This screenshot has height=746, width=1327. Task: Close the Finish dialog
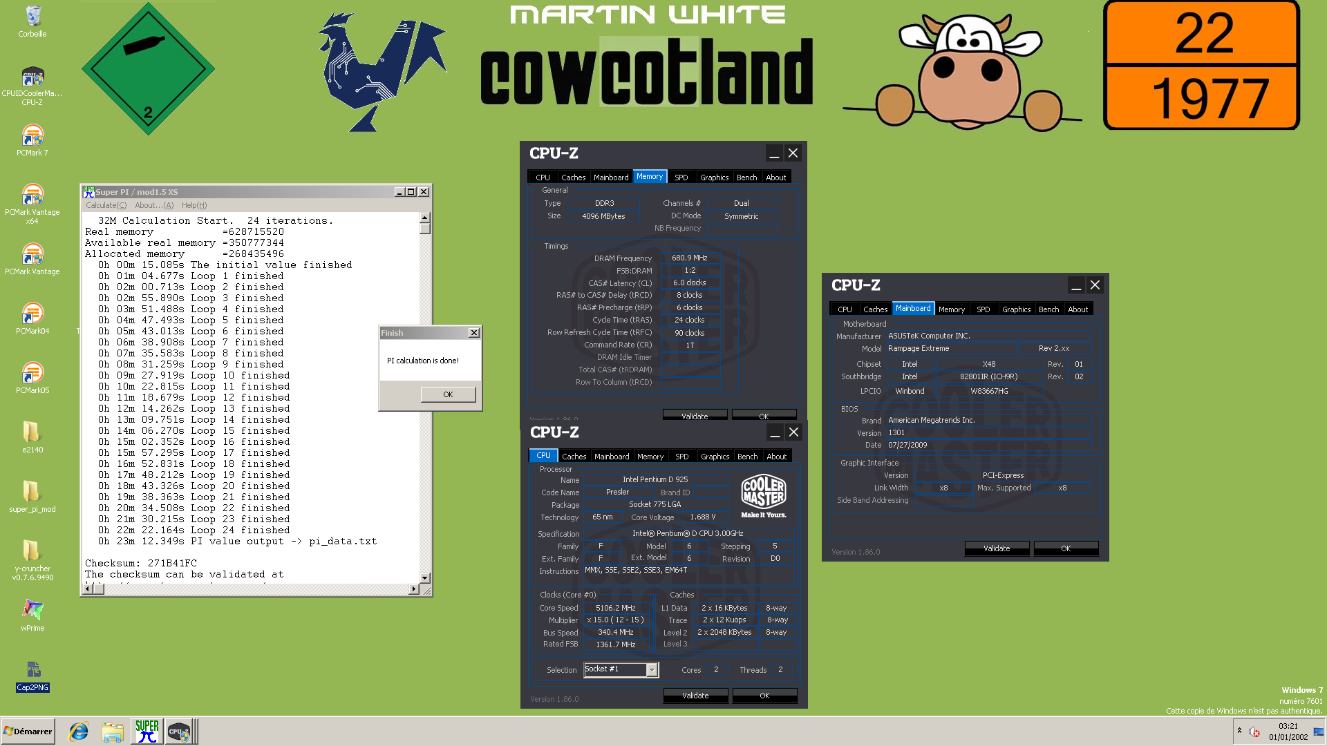click(x=474, y=333)
